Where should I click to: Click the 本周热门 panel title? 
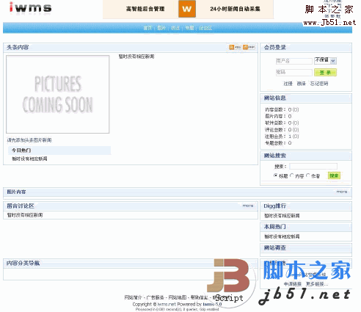tap(275, 227)
